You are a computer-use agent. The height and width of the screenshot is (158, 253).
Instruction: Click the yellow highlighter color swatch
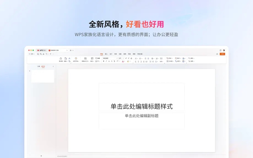click(x=128, y=61)
